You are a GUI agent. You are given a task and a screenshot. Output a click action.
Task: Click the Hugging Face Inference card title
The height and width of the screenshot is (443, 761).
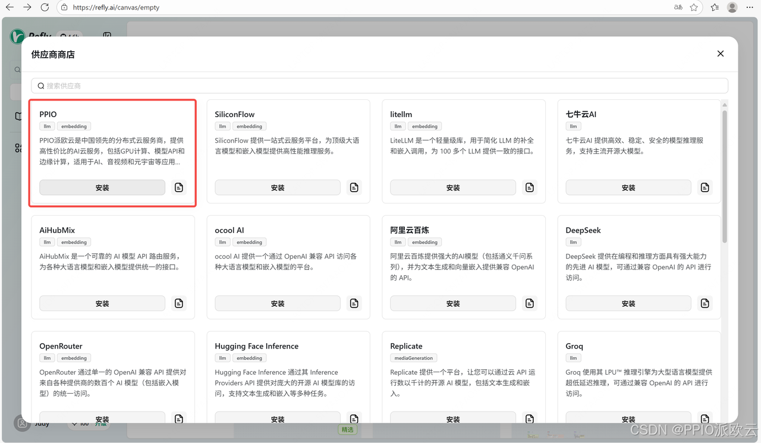(257, 346)
